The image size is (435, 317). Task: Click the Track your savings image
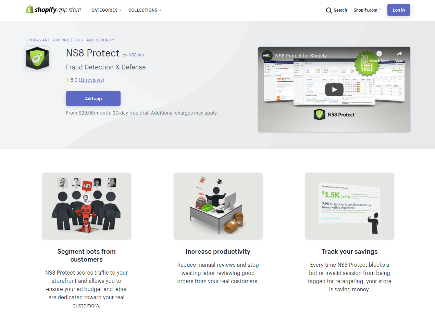tap(350, 206)
